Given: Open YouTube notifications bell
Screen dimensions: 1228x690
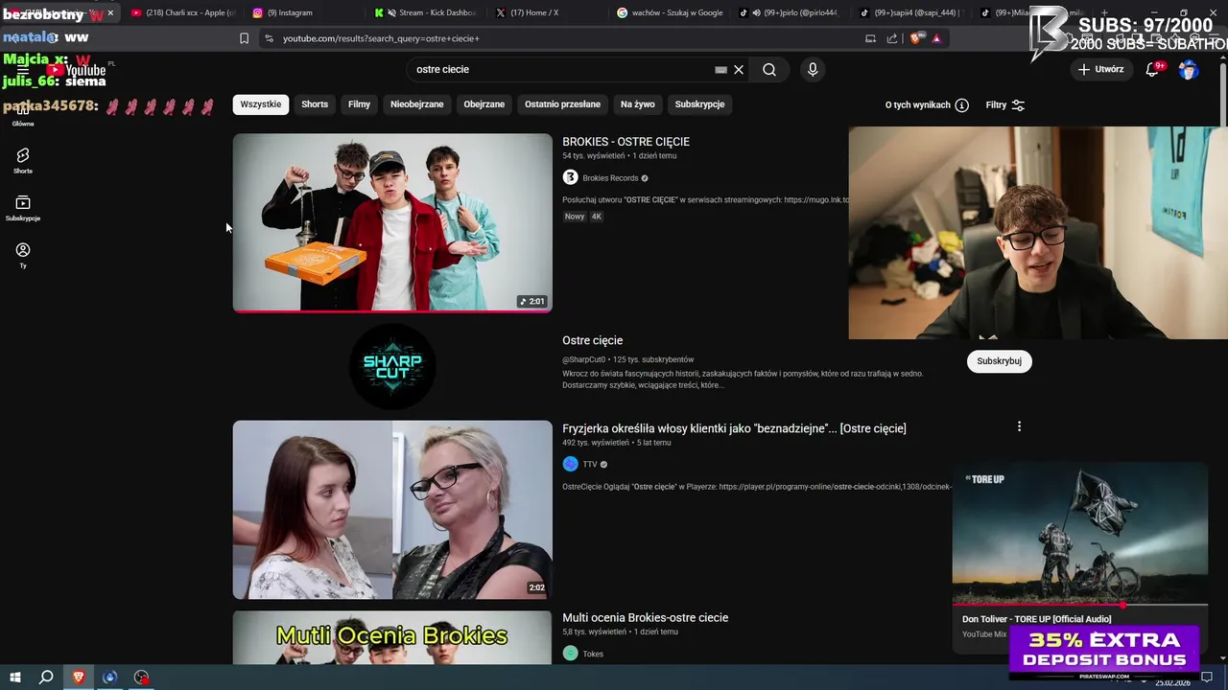Looking at the screenshot, I should tap(1153, 69).
